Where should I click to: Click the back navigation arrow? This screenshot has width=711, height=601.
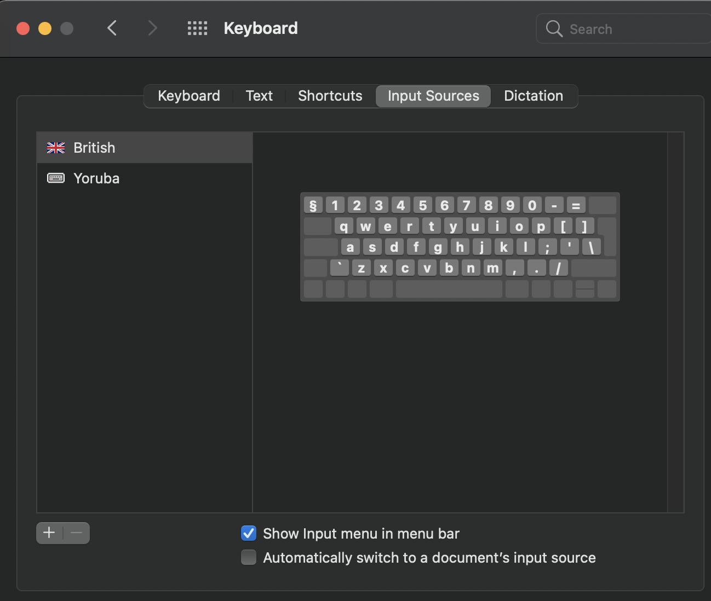(x=112, y=28)
